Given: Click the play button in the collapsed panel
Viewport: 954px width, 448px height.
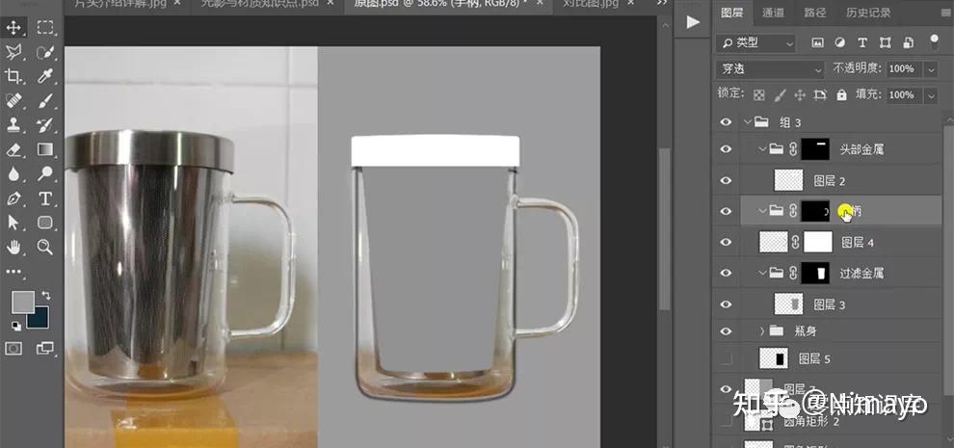Looking at the screenshot, I should coord(693,22).
